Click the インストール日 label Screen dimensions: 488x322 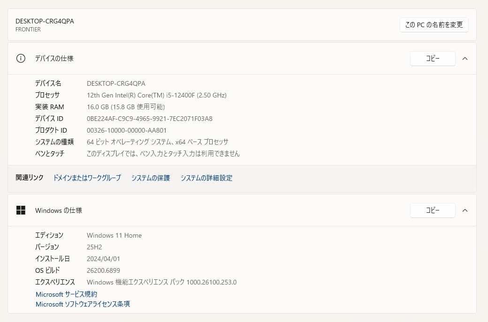click(x=52, y=259)
